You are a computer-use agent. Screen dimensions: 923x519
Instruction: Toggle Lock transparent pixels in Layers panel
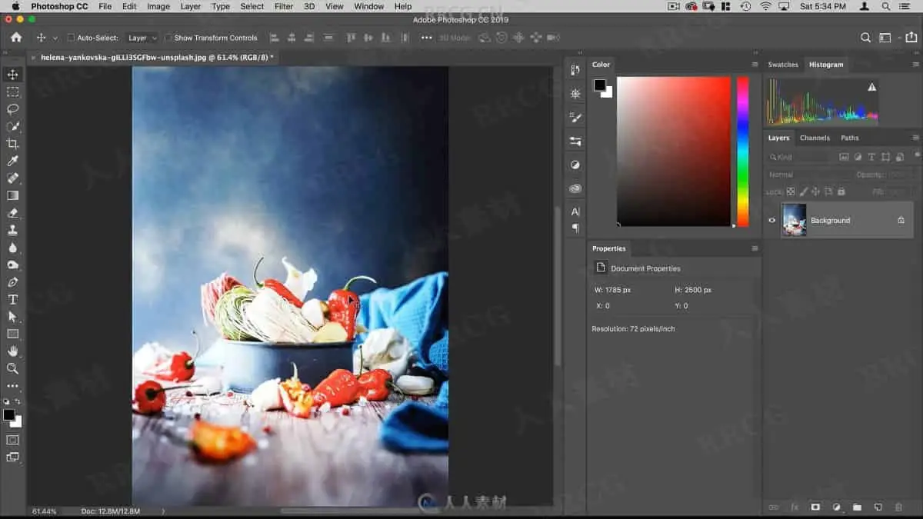click(791, 191)
